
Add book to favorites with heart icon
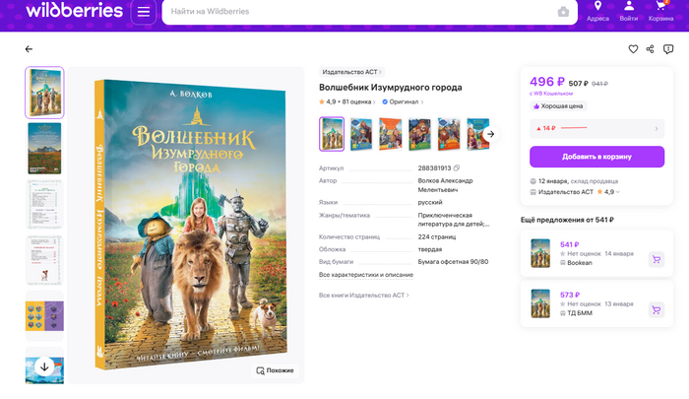[633, 49]
